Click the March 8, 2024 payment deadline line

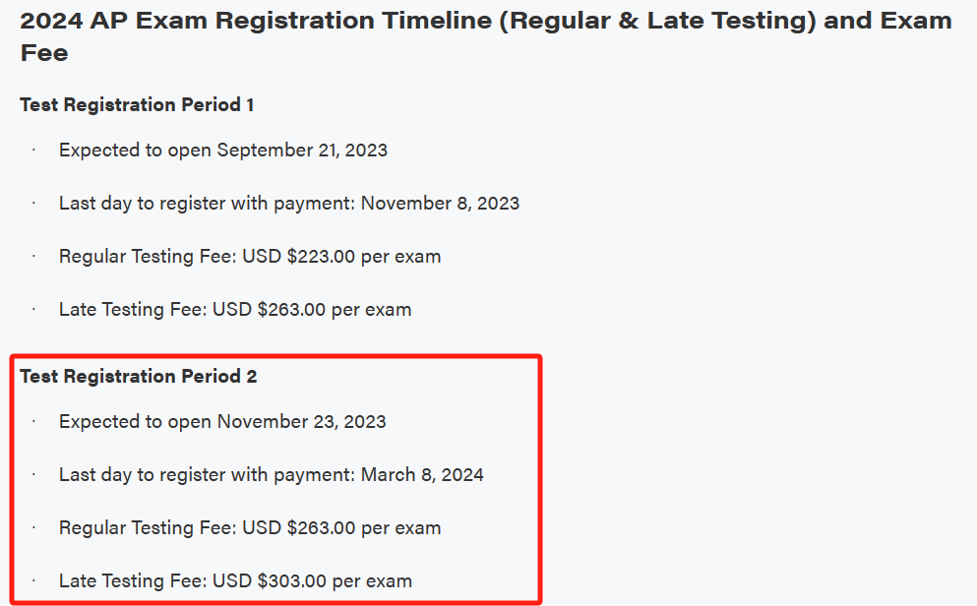click(x=271, y=474)
